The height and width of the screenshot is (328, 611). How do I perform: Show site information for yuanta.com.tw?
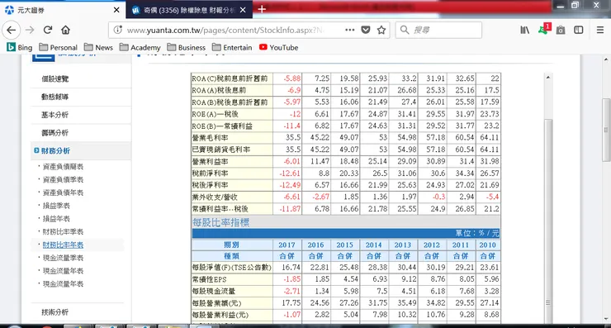[118, 30]
